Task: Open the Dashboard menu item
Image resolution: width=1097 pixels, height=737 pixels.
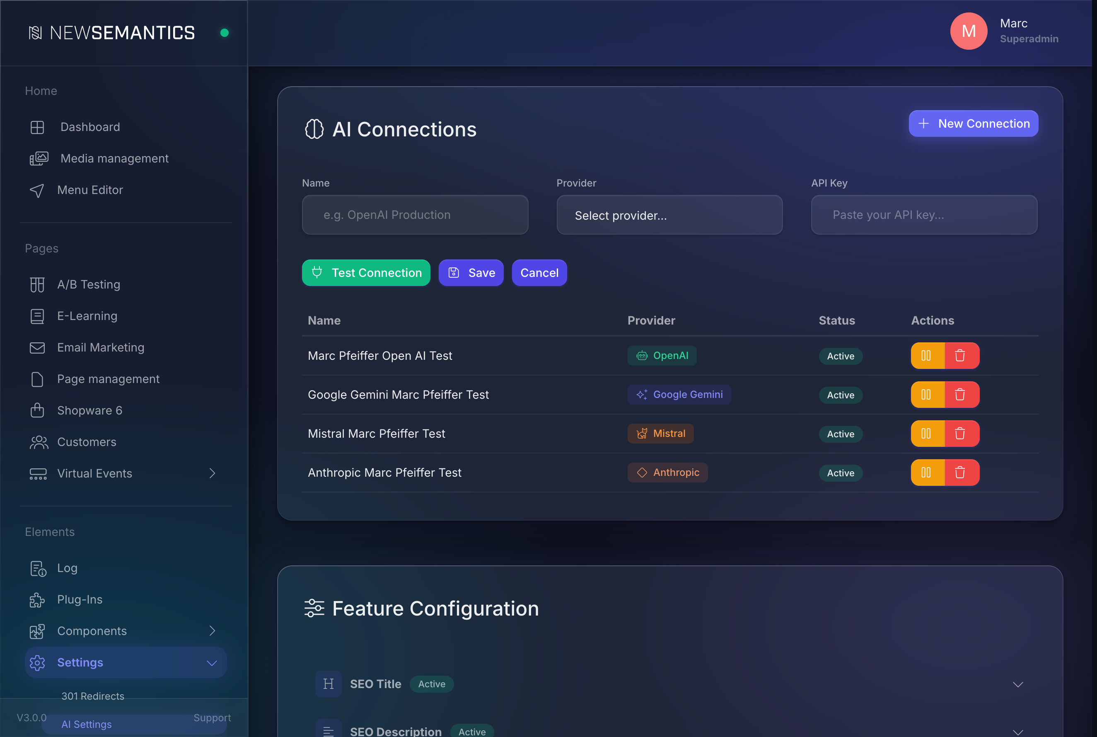Action: click(x=90, y=127)
